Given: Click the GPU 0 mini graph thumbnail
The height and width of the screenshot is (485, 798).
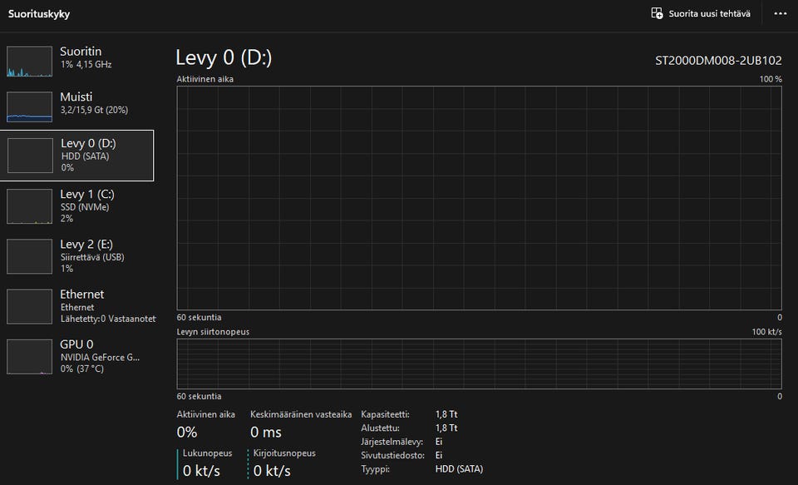Looking at the screenshot, I should tap(30, 357).
